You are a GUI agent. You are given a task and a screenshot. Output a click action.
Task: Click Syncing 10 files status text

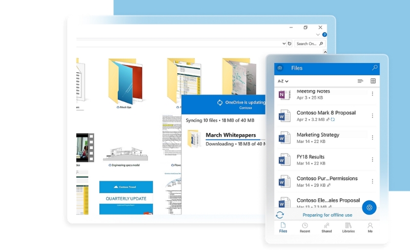220,120
